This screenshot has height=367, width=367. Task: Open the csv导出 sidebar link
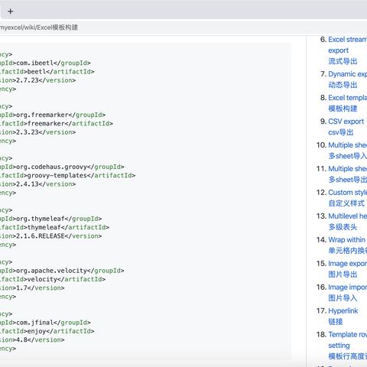pyautogui.click(x=341, y=132)
